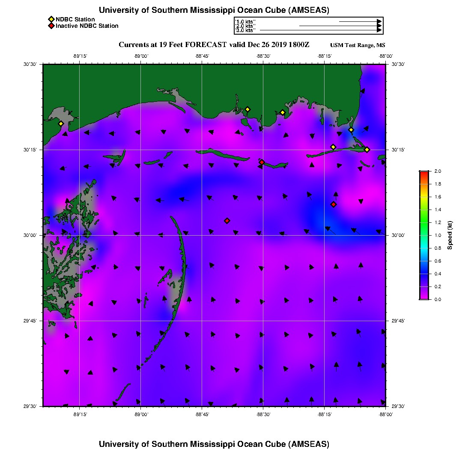
Task: Click the 'USM Test Range, MS' text
Action: coord(358,45)
